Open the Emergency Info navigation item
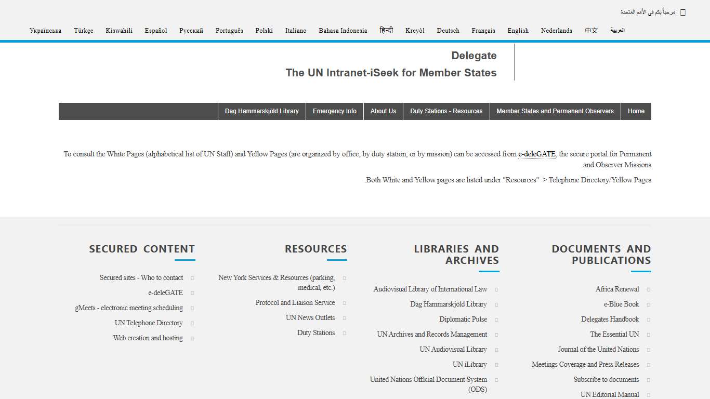The image size is (710, 399). (x=334, y=111)
